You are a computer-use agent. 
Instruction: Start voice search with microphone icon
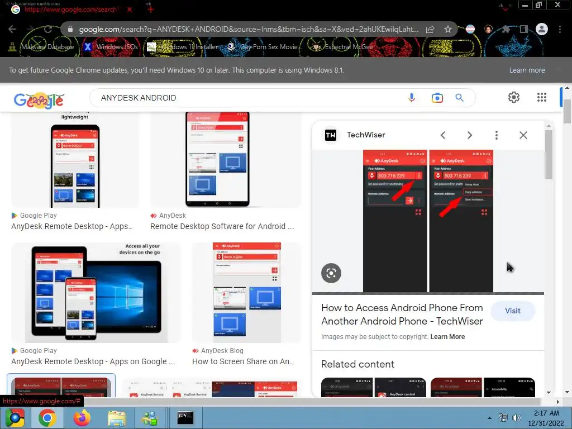click(412, 98)
